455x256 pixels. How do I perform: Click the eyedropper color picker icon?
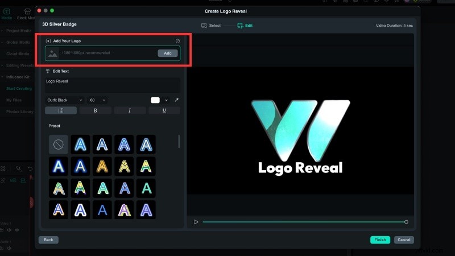coord(176,100)
